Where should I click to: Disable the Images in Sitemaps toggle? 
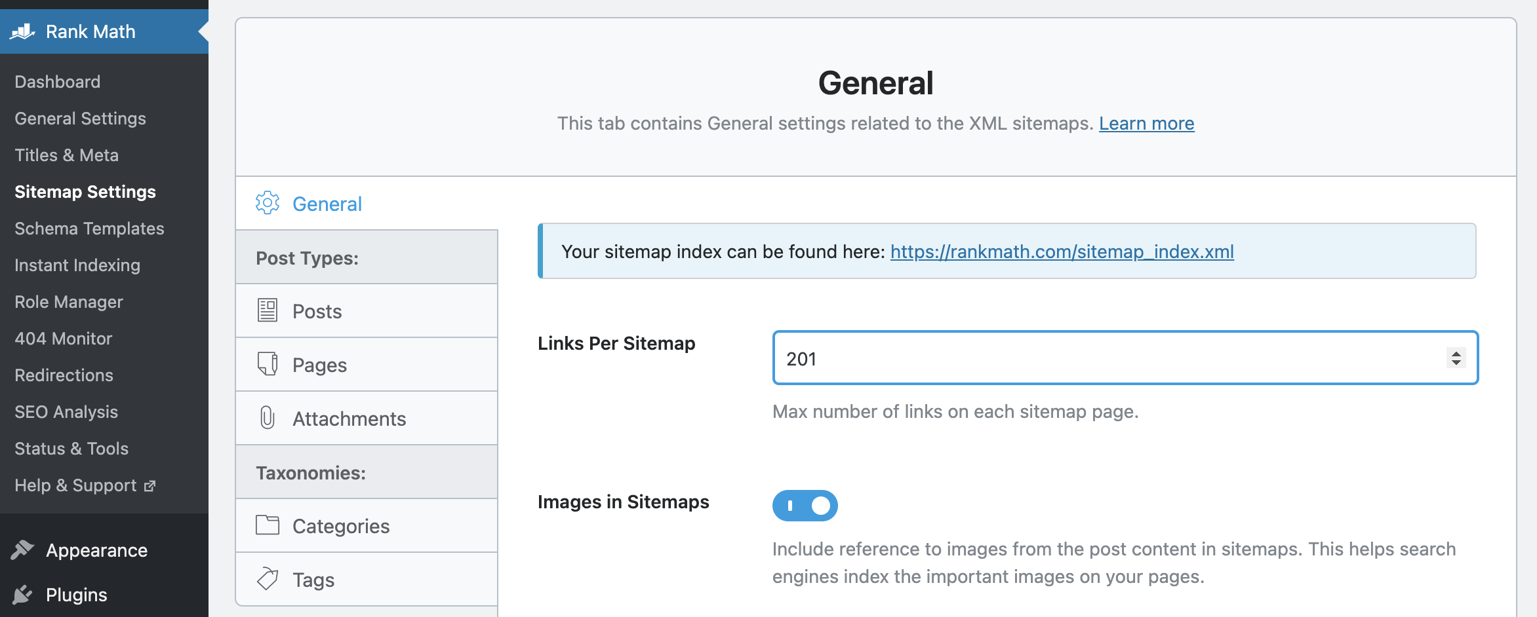tap(805, 506)
